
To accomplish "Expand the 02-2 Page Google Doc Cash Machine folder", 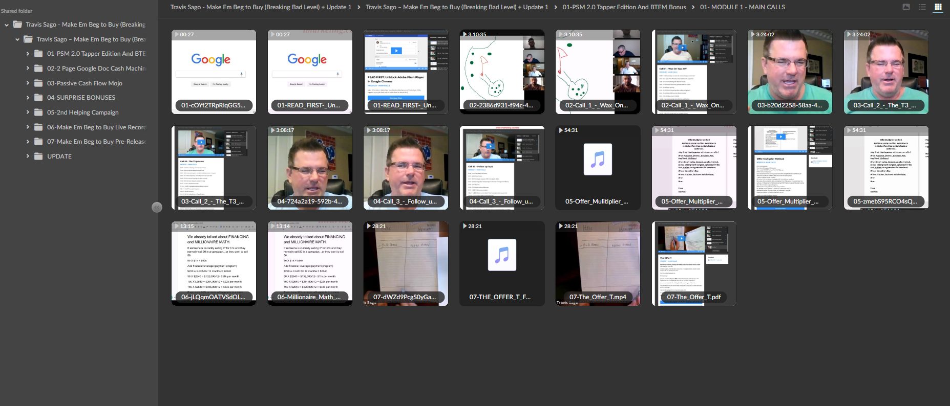I will pyautogui.click(x=28, y=68).
